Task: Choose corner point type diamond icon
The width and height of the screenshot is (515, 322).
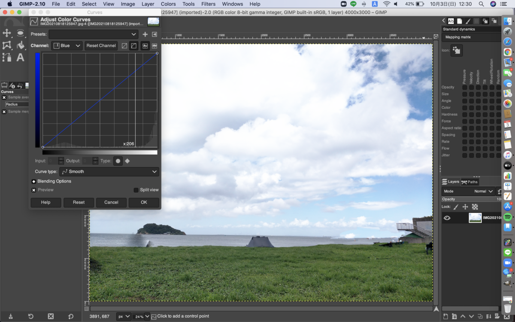Action: [x=127, y=161]
